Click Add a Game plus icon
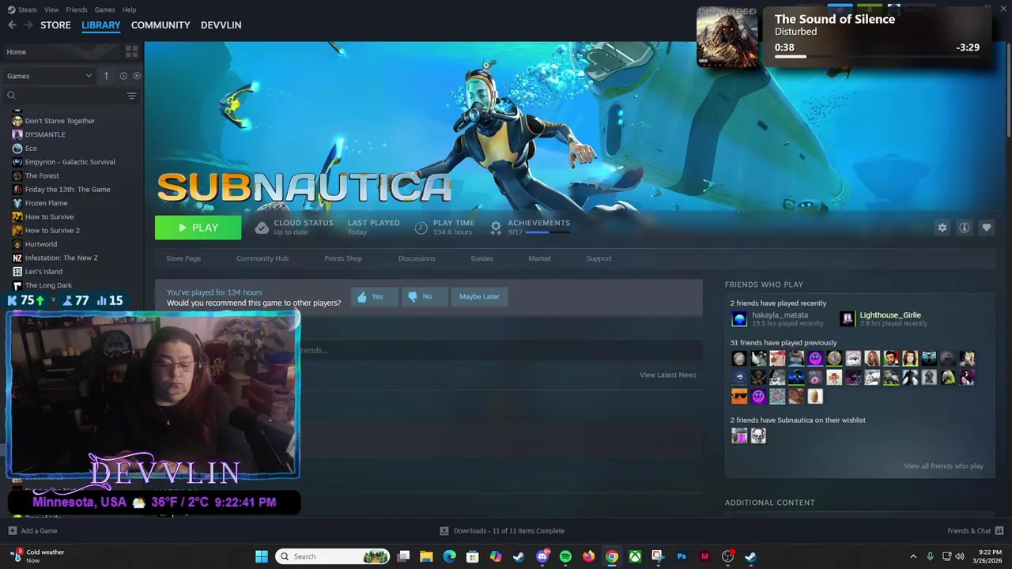 point(12,530)
